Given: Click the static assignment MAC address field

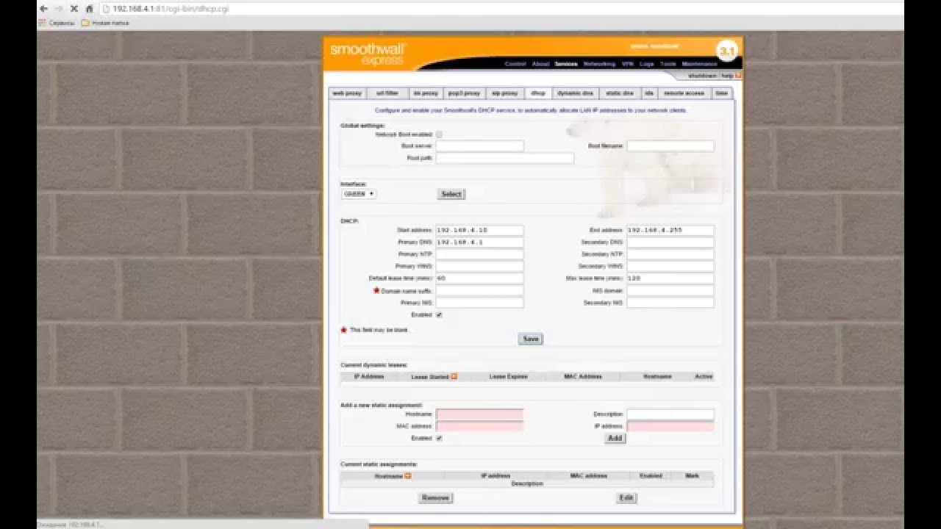Looking at the screenshot, I should click(480, 426).
